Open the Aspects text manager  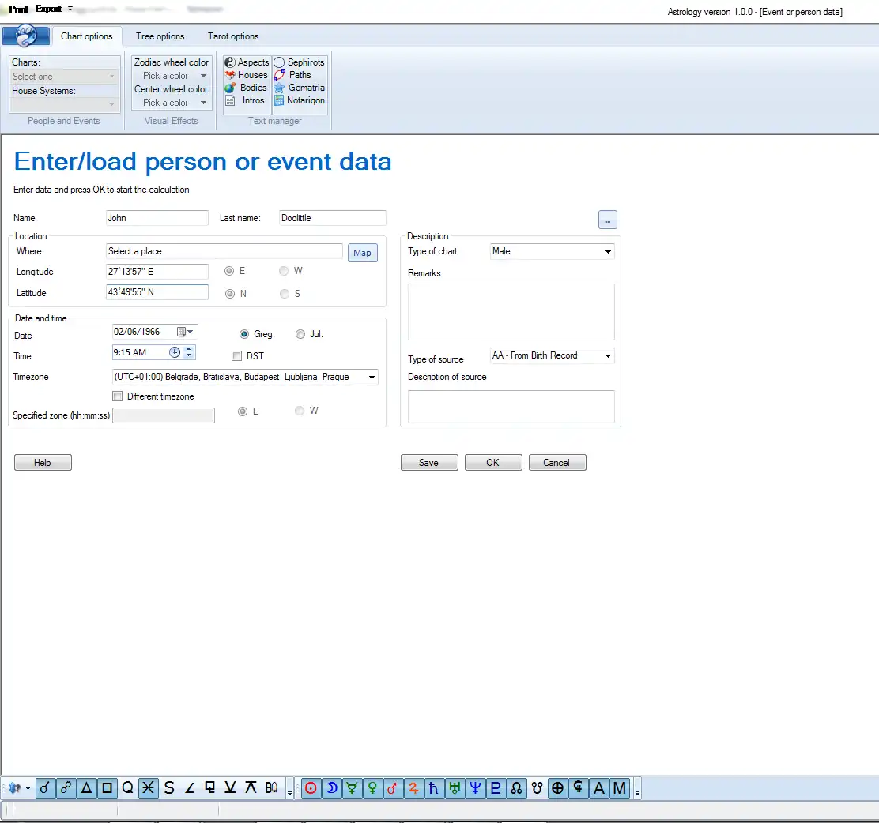[x=247, y=62]
